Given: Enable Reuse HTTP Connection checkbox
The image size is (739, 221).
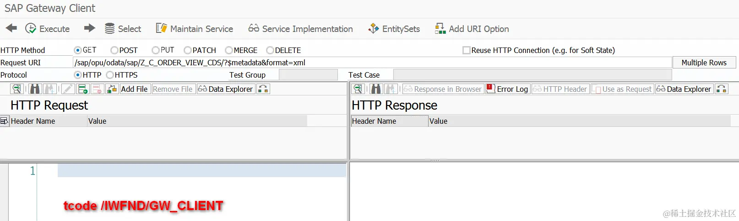Looking at the screenshot, I should coord(467,50).
